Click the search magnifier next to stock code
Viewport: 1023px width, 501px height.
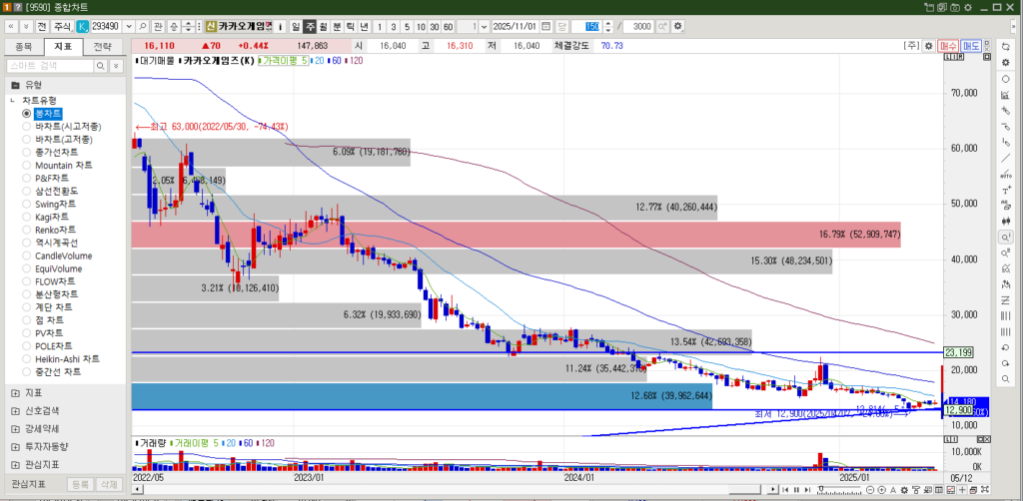(144, 26)
